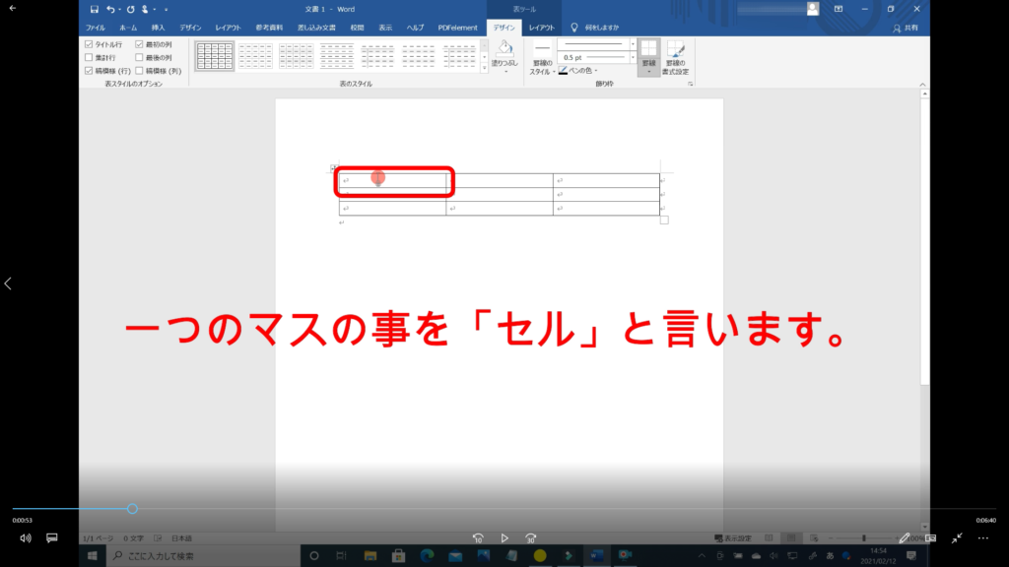Switch to the 挿入 ribbon tab
The width and height of the screenshot is (1009, 567).
pyautogui.click(x=158, y=28)
